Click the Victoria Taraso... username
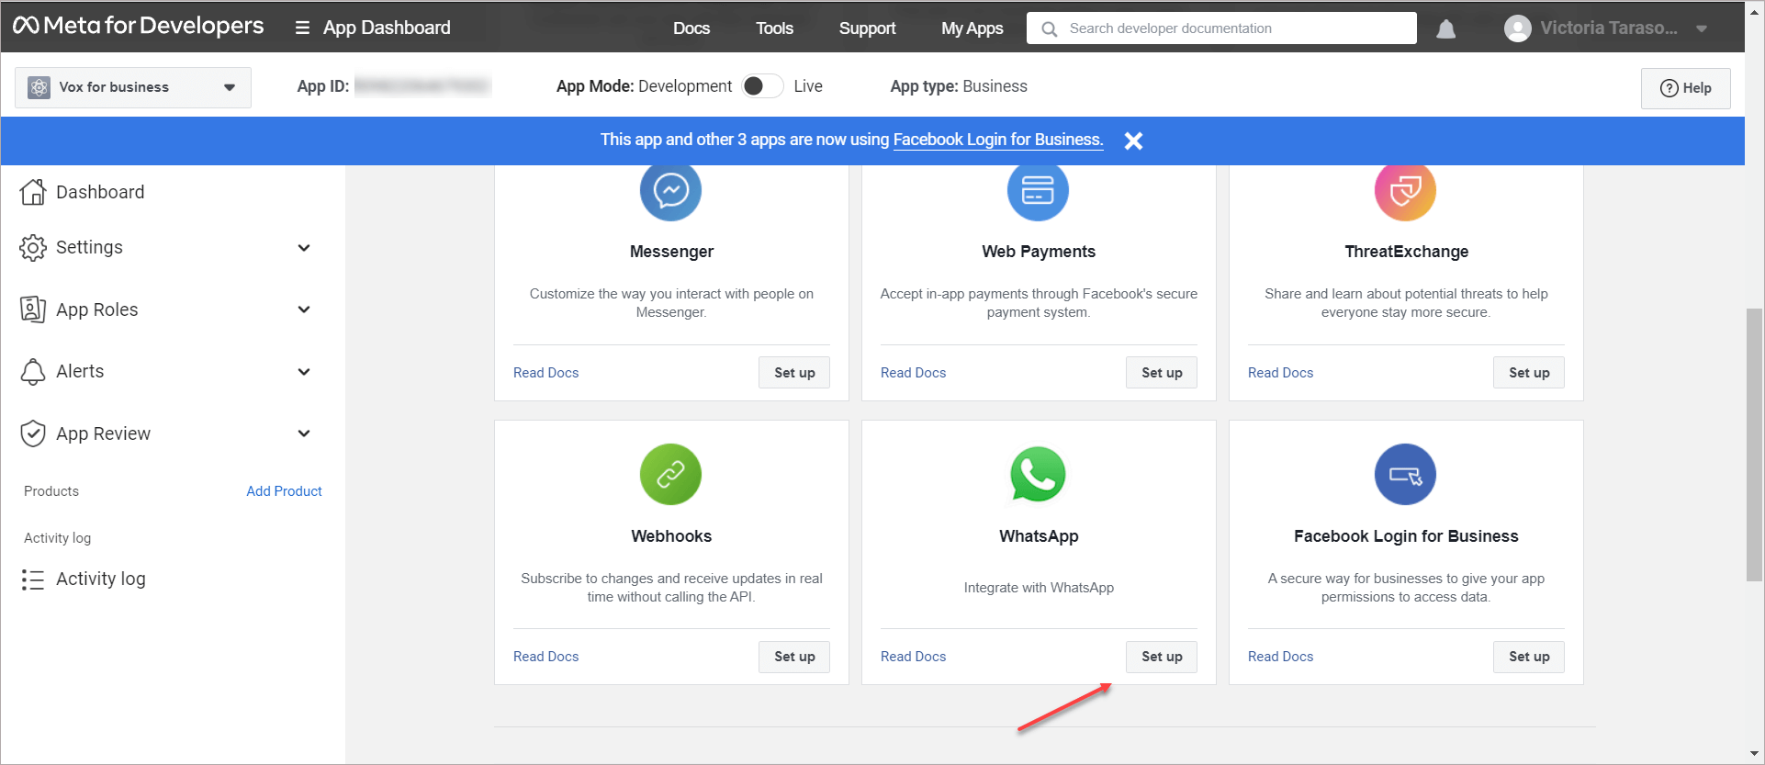The image size is (1765, 765). 1609,28
